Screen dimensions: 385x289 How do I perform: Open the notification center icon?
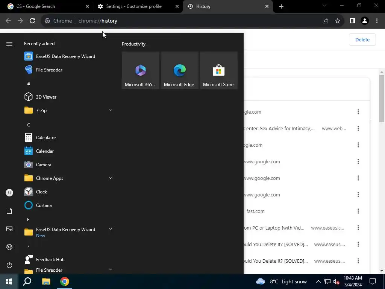pyautogui.click(x=373, y=281)
